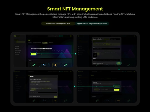Select Support for All Categories of Applications tab
Viewport: 150px width, 112px height.
point(92,23)
